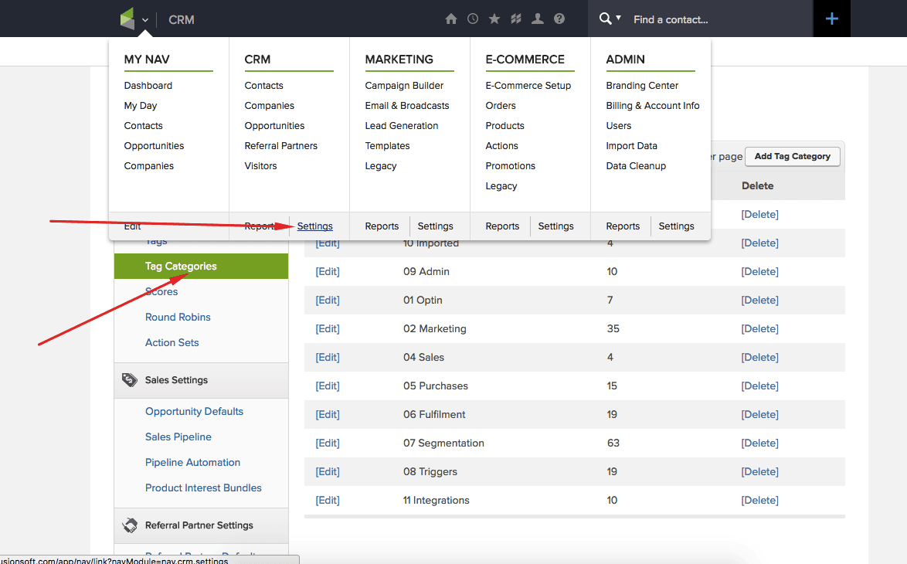This screenshot has width=907, height=564.
Task: Open E-Commerce Reports link
Action: (502, 226)
